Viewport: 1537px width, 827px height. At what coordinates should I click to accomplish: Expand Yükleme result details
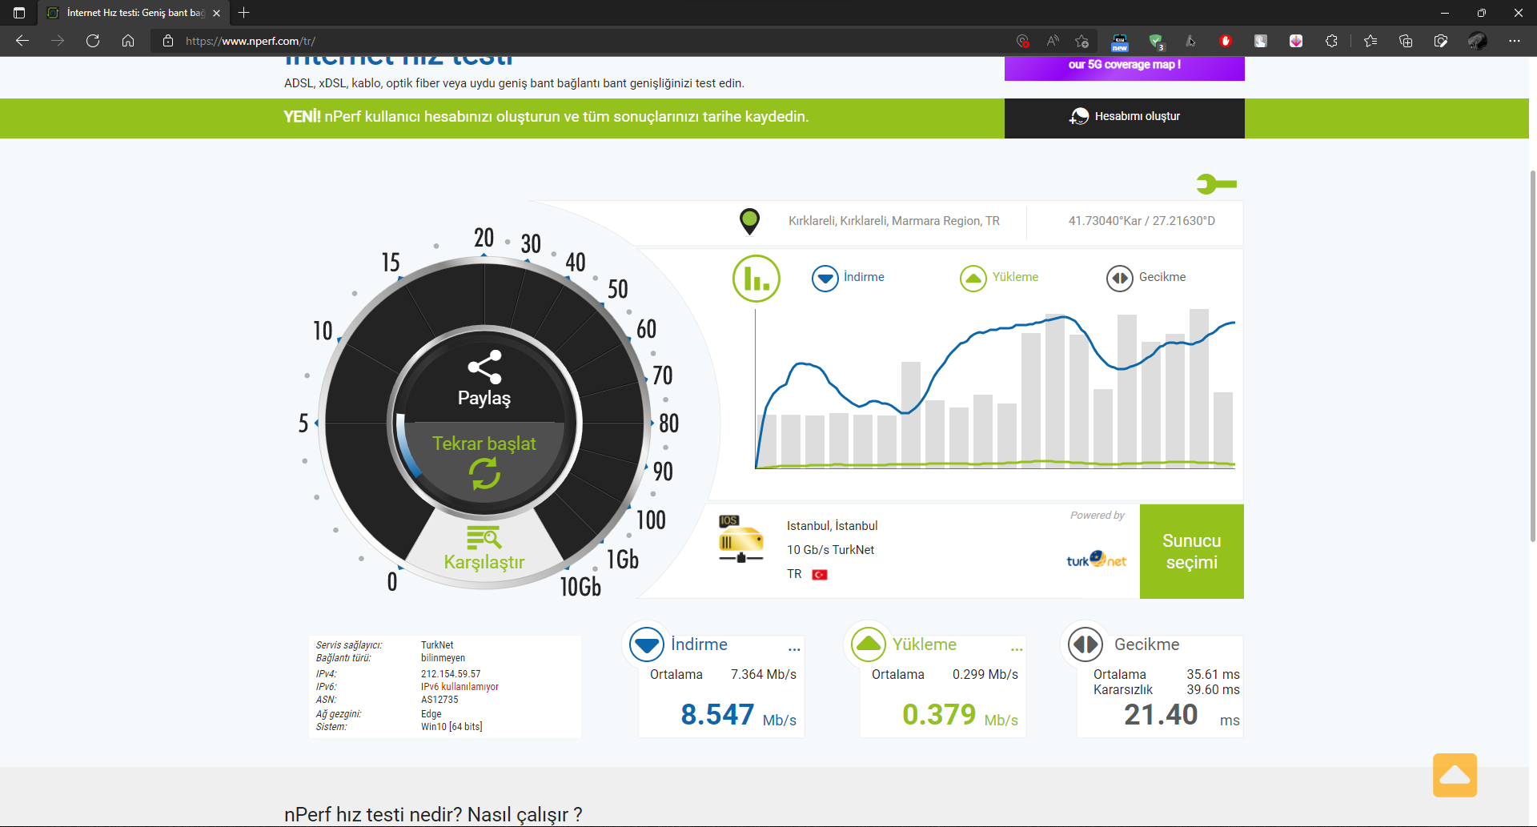[1017, 649]
